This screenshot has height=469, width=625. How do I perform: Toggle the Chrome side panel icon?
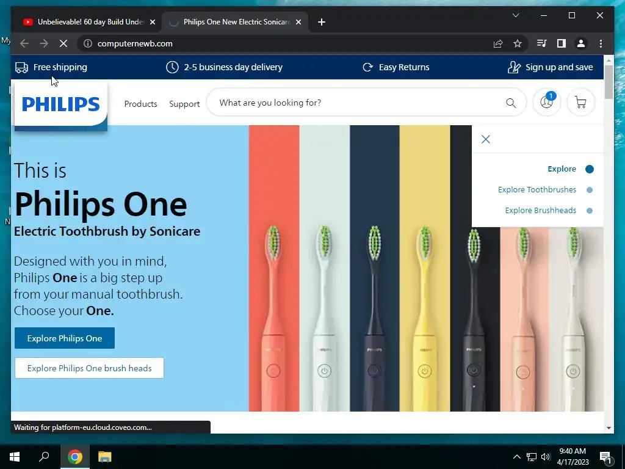coord(562,43)
